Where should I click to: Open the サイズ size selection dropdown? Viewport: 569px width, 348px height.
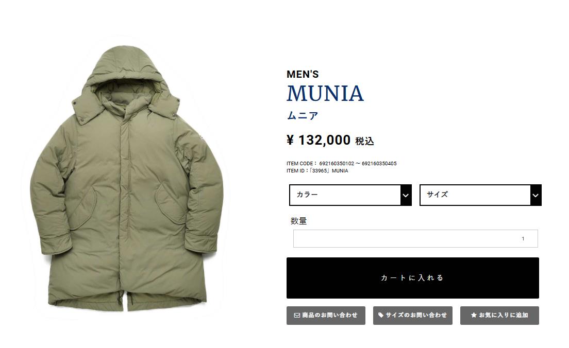(480, 195)
